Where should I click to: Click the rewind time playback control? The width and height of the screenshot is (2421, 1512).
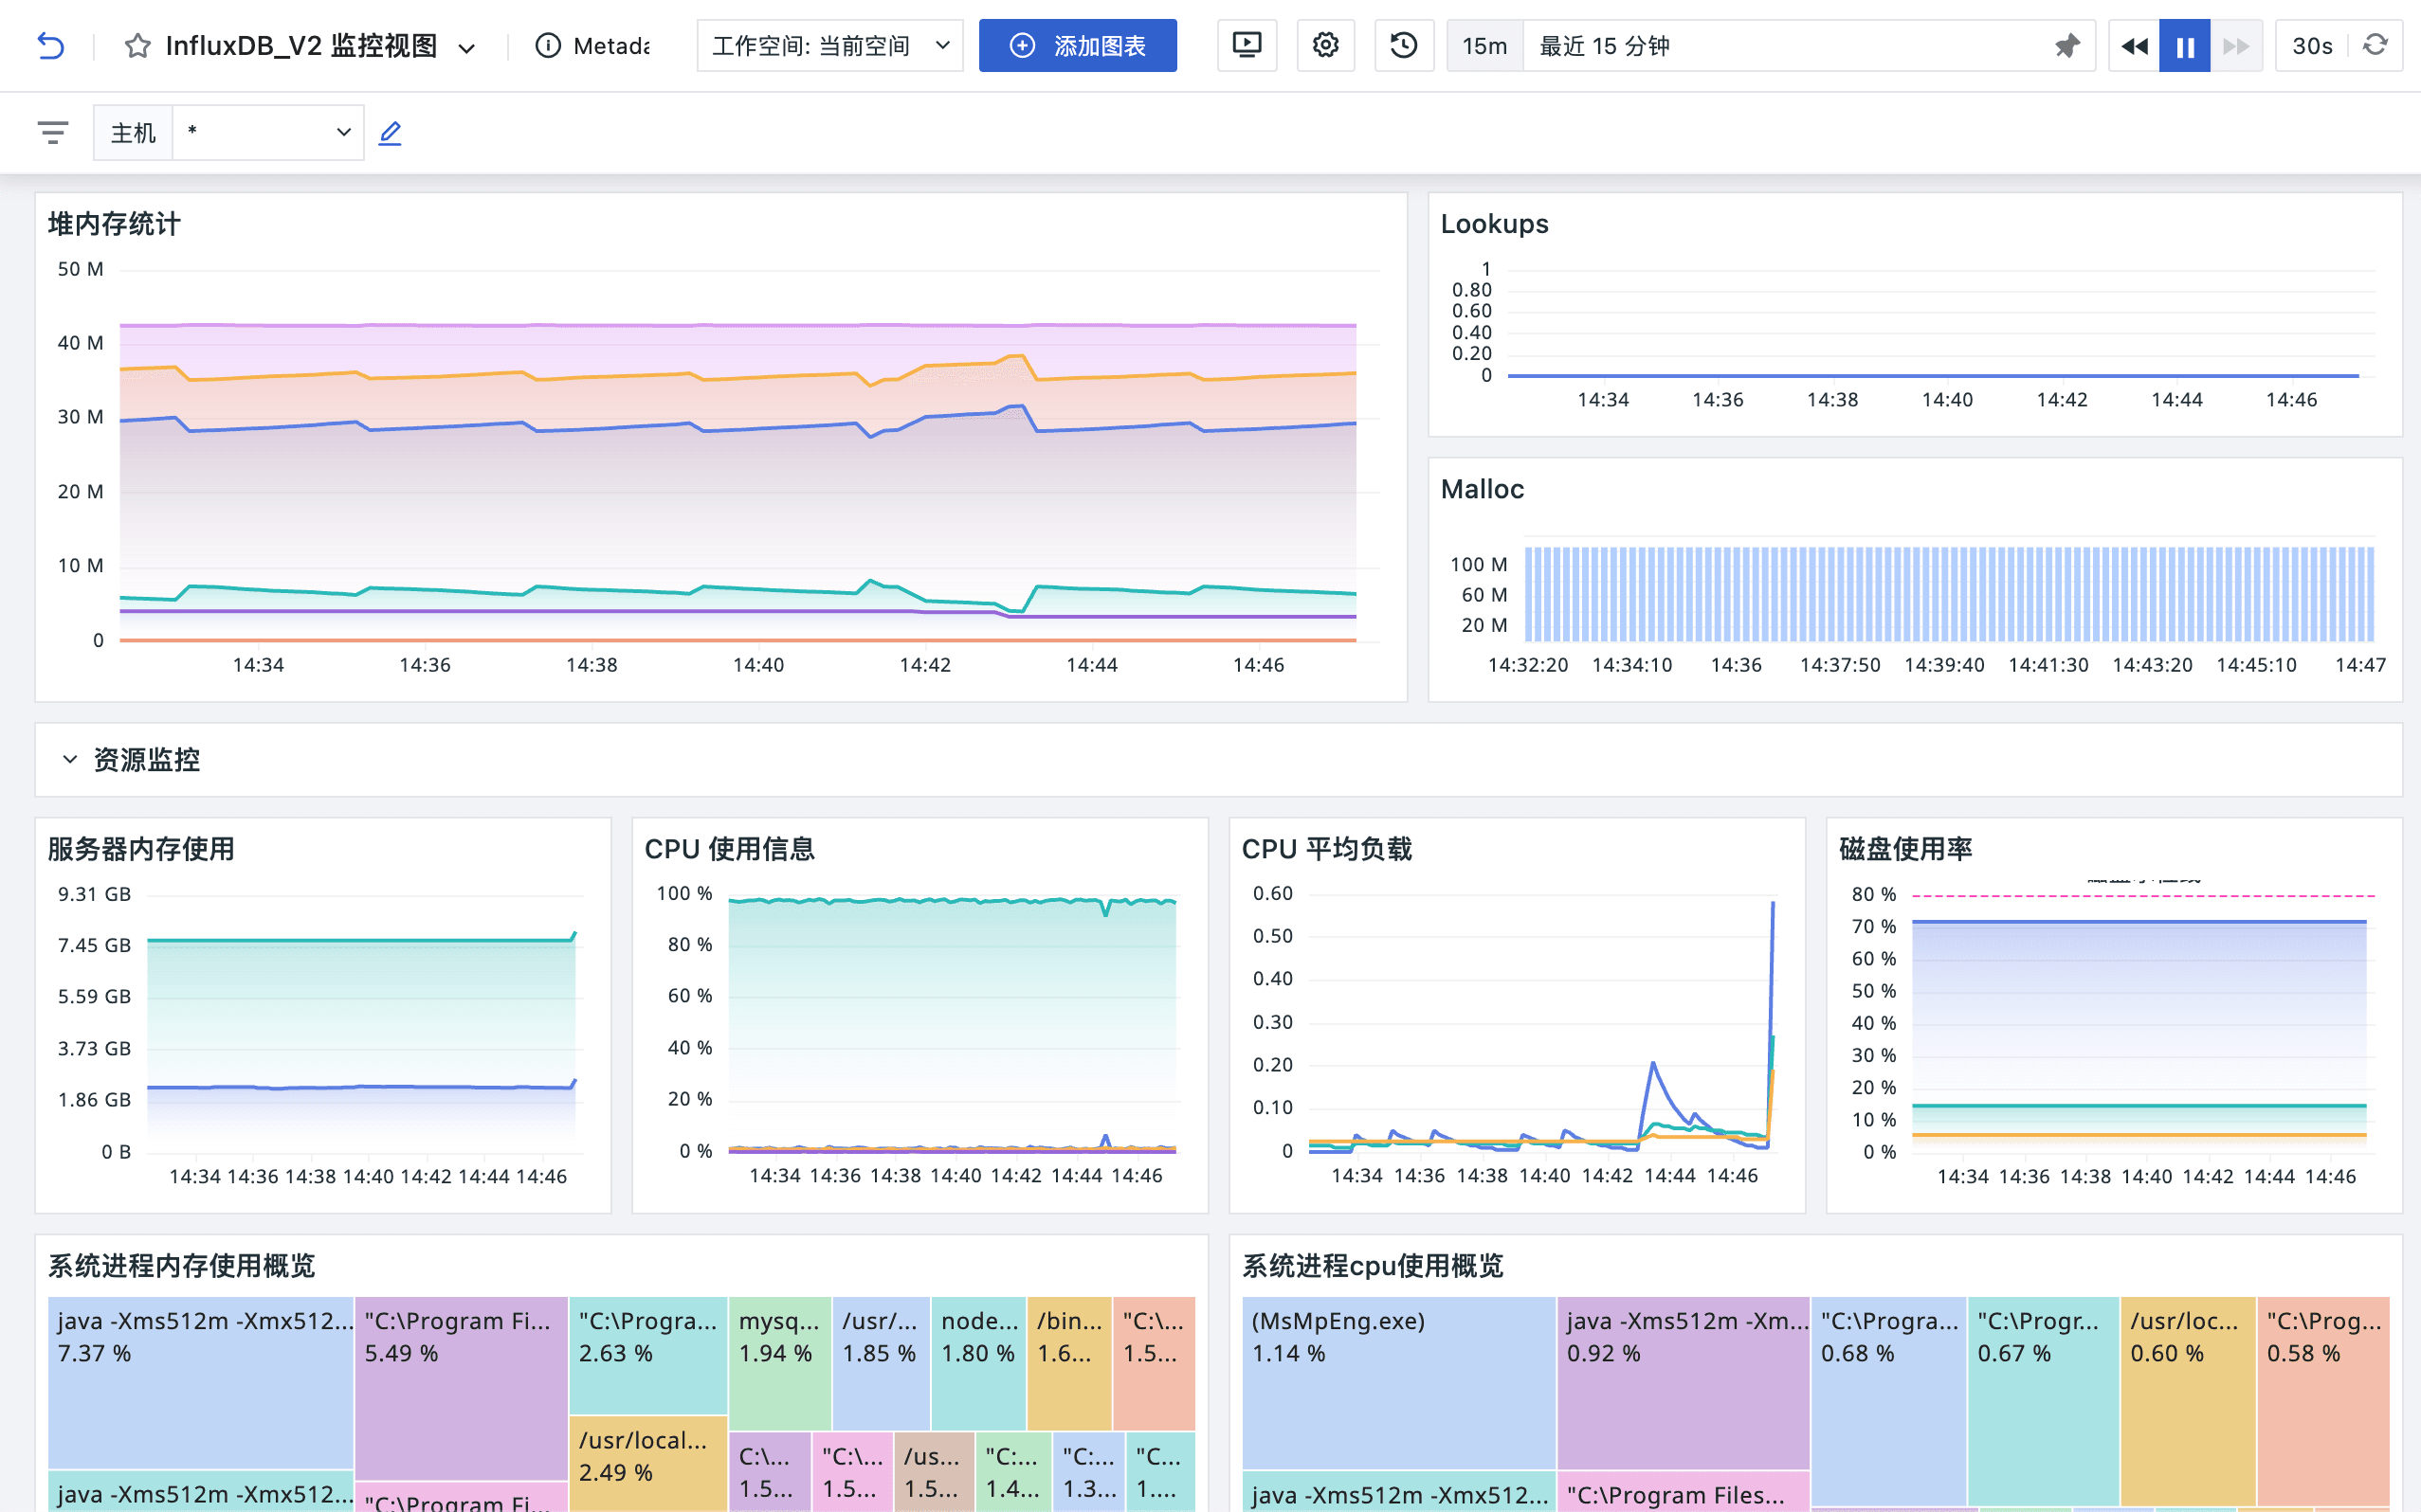point(2134,45)
